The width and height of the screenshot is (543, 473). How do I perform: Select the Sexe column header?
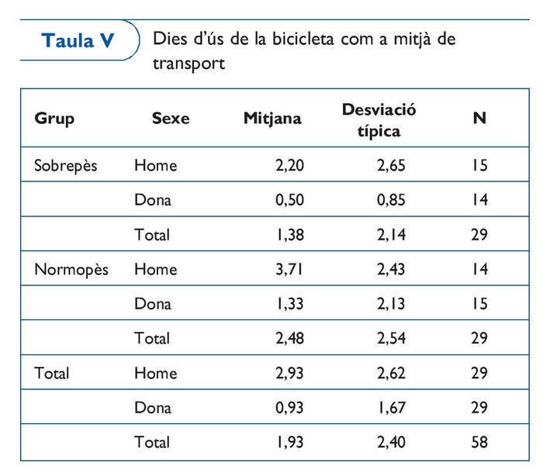click(x=171, y=119)
